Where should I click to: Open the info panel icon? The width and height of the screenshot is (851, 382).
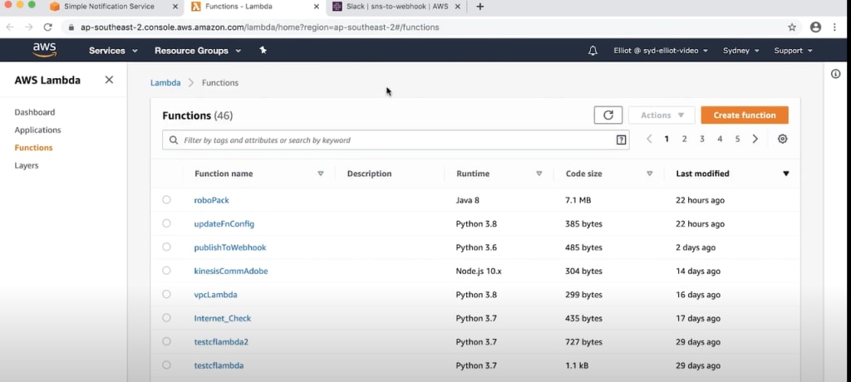tap(836, 74)
